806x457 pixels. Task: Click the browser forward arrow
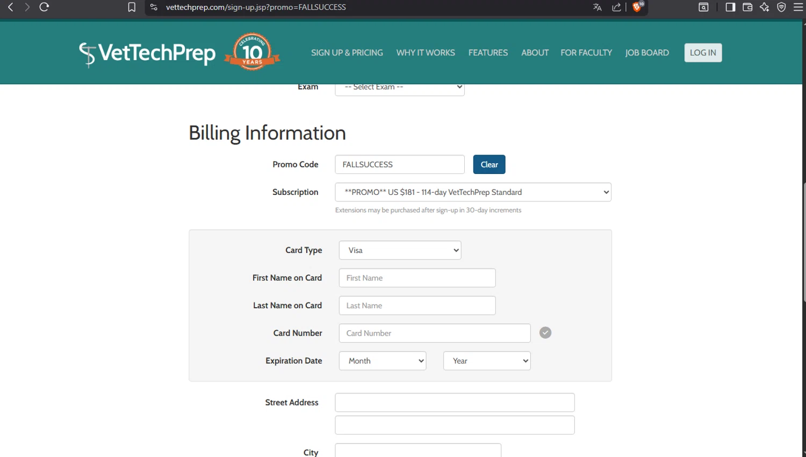(27, 7)
